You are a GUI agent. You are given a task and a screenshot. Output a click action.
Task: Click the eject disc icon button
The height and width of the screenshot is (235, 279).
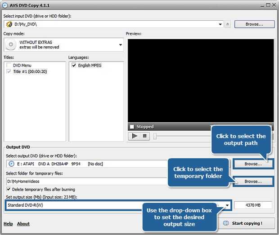coord(228,24)
